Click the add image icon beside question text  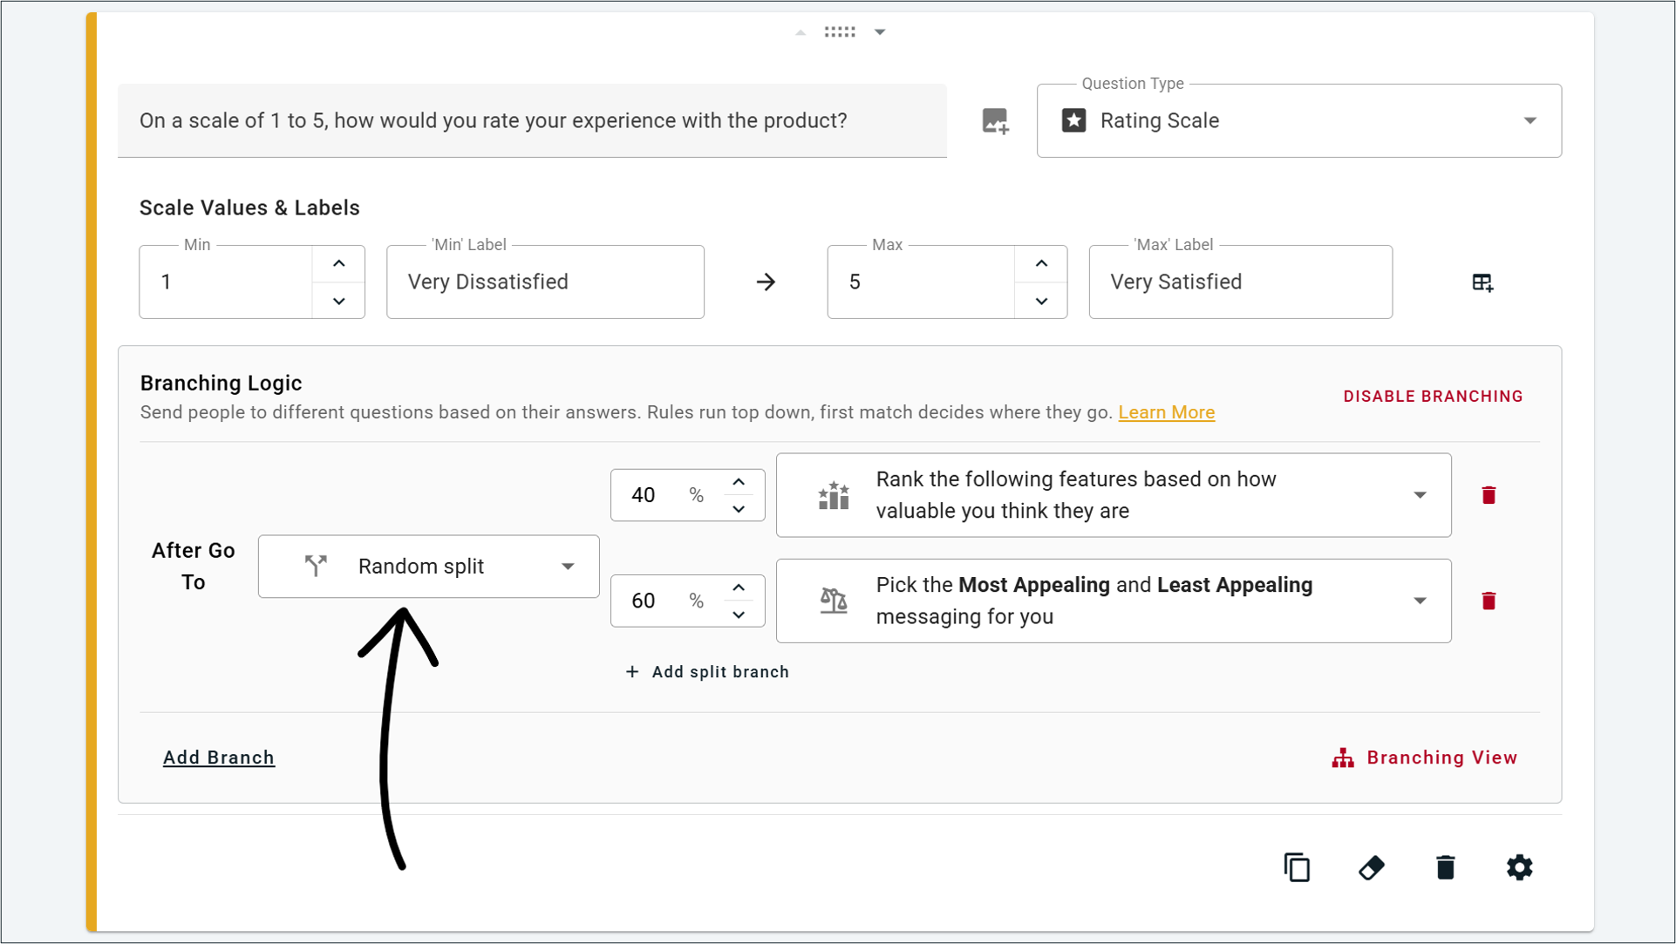pyautogui.click(x=995, y=121)
